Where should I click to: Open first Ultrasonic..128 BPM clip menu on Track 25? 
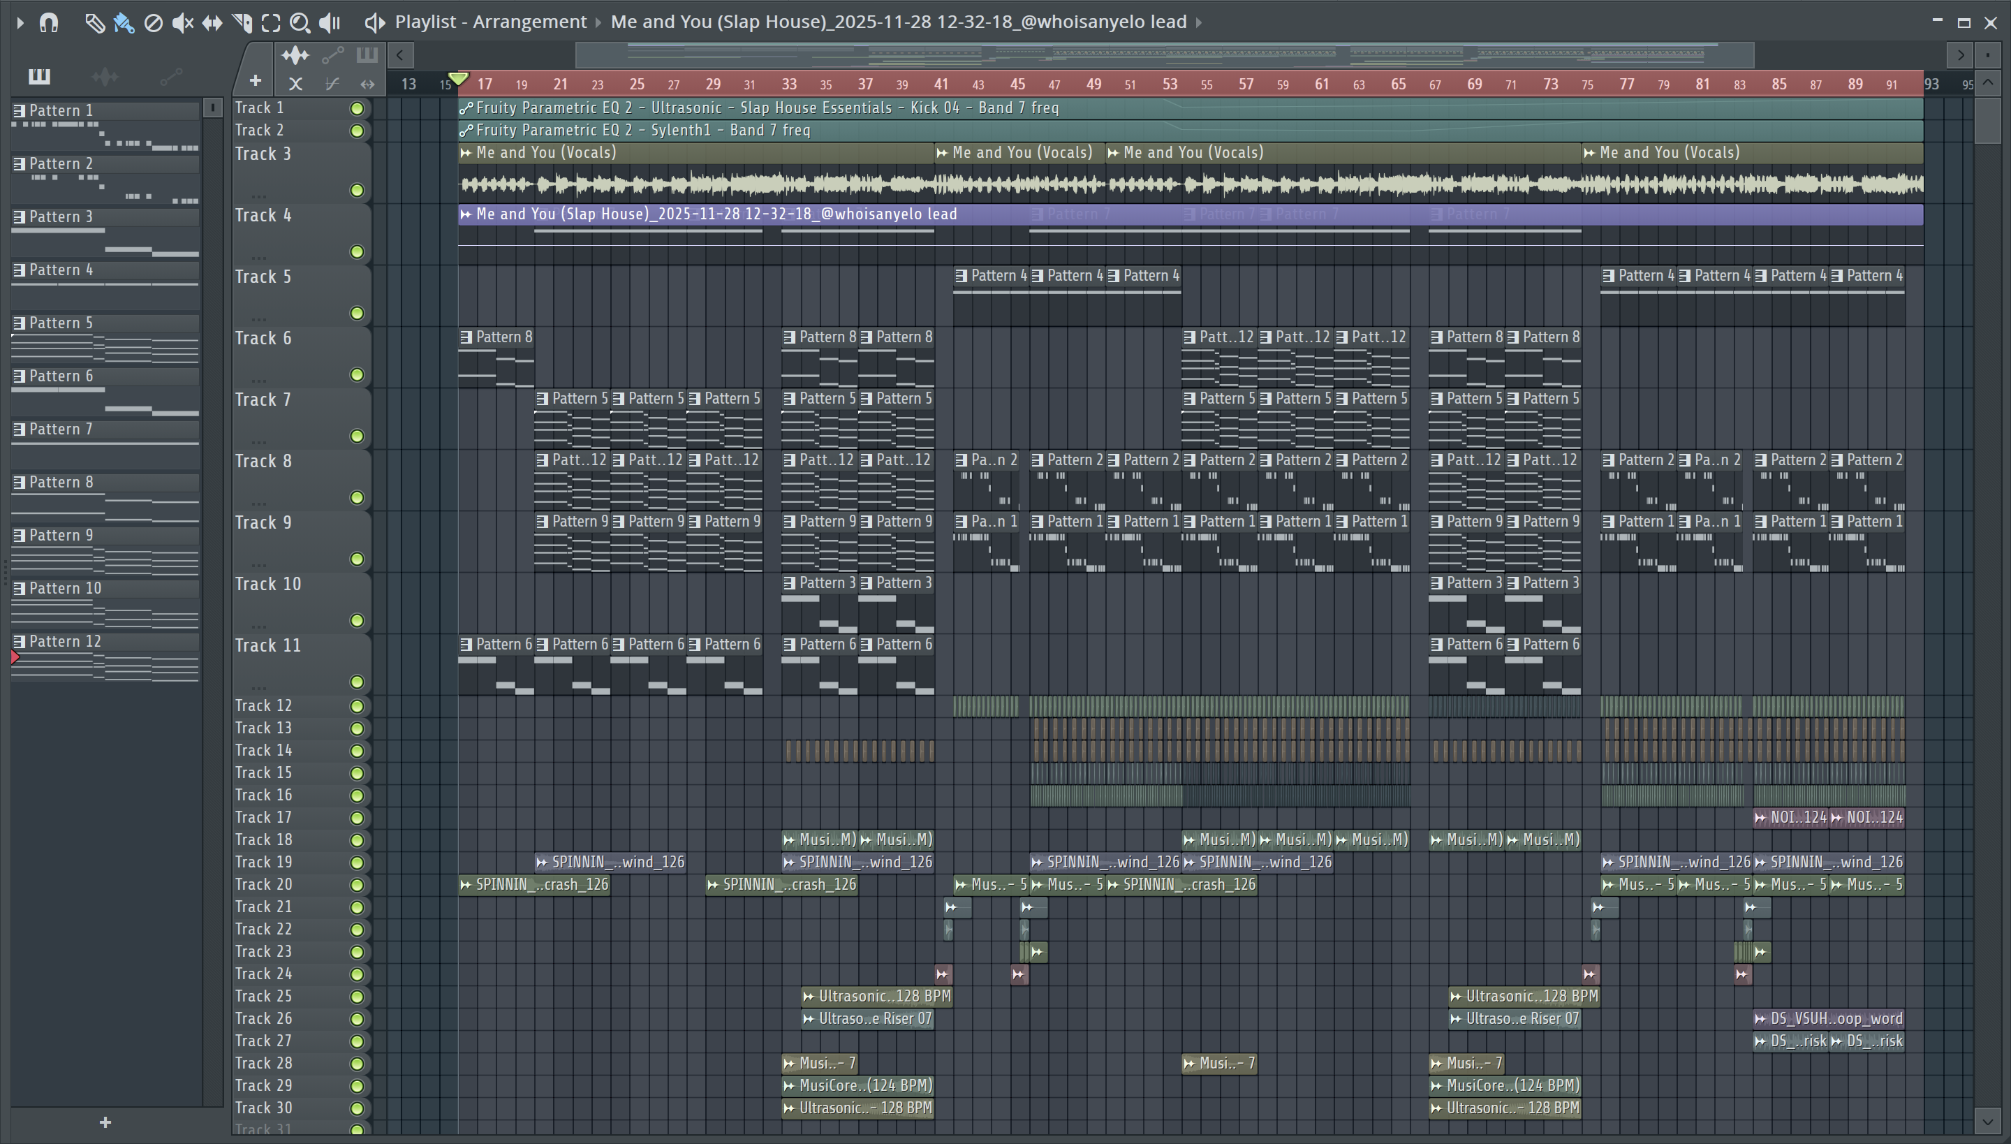pyautogui.click(x=809, y=996)
